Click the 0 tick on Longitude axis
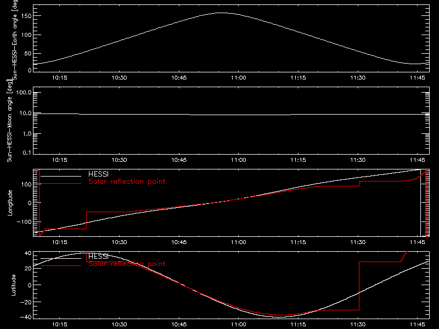This screenshot has width=439, height=329. click(x=30, y=203)
